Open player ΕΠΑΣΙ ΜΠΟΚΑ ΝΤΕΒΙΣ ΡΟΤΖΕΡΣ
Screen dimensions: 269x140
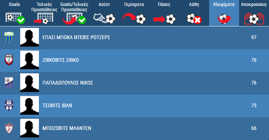coord(76,37)
